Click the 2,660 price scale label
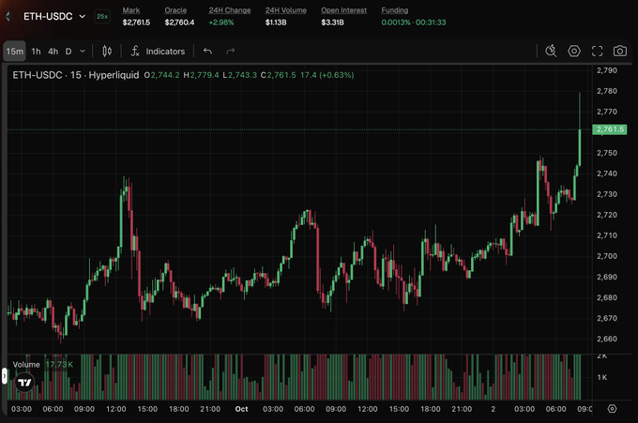Viewport: 638px width, 423px height. tap(607, 339)
